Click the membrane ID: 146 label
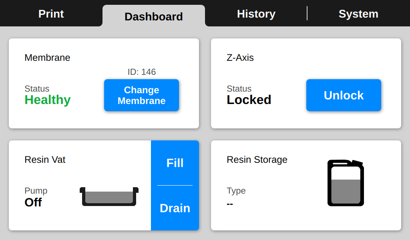410x240 pixels. point(142,72)
